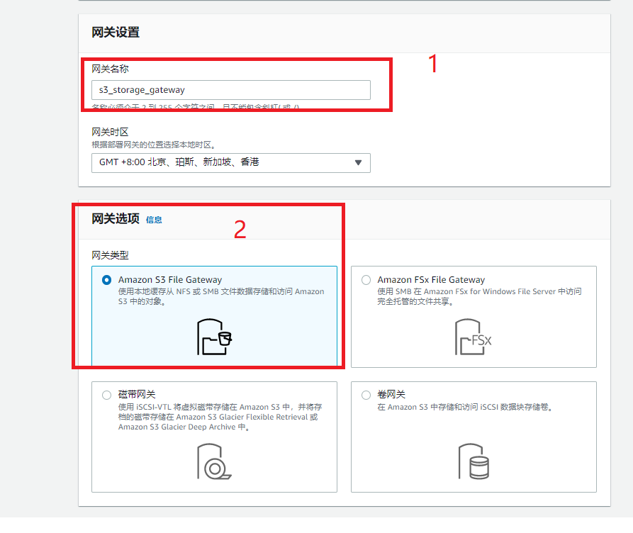
Task: Click the volume gateway cylinder icon
Action: click(x=474, y=461)
